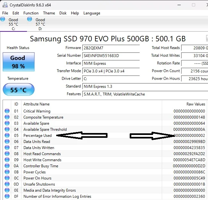Open the Edit menu
The image size is (208, 200).
pyautogui.click(x=16, y=13)
